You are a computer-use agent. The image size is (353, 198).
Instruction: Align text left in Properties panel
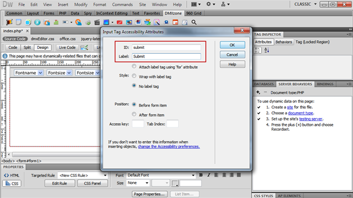point(216,175)
